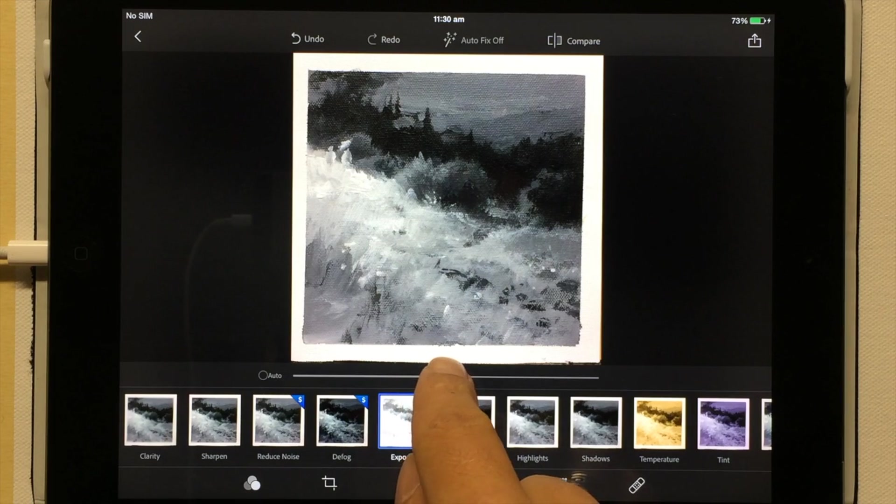Tap the battery status indicator
The height and width of the screenshot is (504, 896).
tap(751, 21)
